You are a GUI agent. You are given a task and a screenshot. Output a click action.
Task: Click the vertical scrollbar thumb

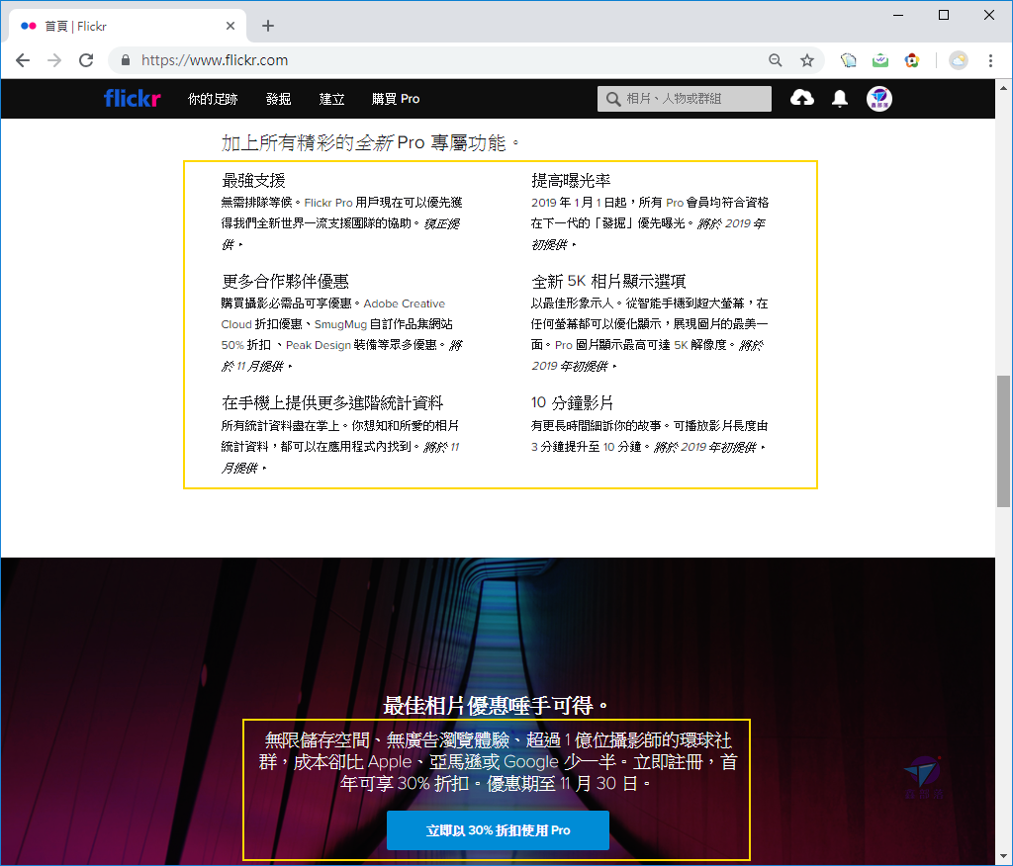point(1003,441)
